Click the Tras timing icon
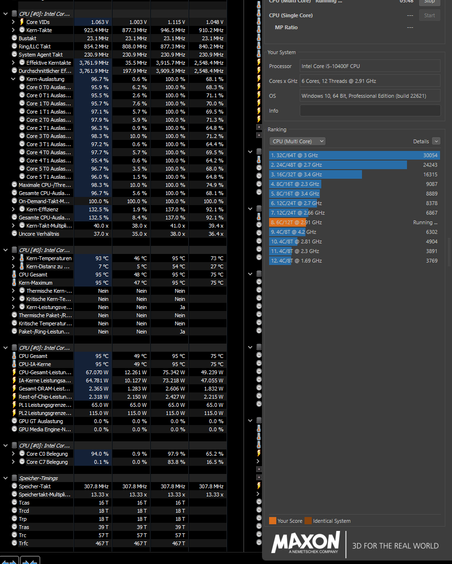 click(x=14, y=527)
